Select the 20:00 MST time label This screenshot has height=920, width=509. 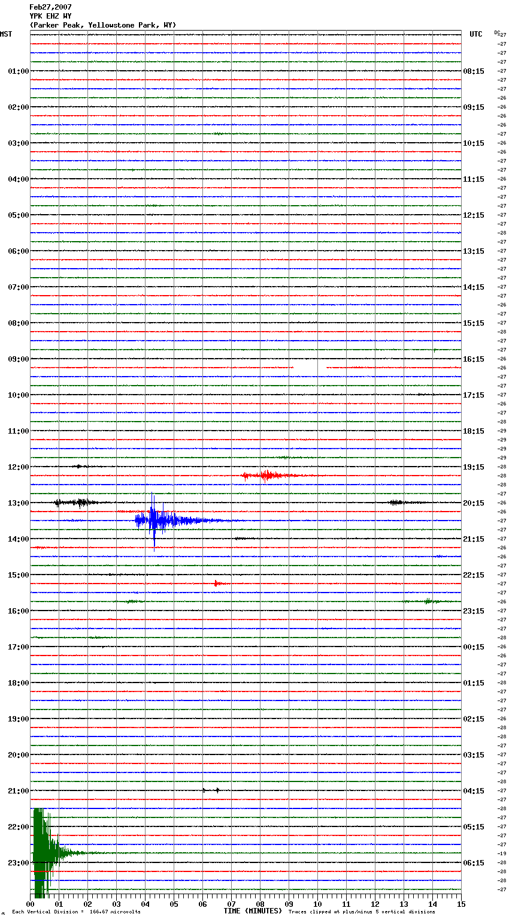point(18,755)
